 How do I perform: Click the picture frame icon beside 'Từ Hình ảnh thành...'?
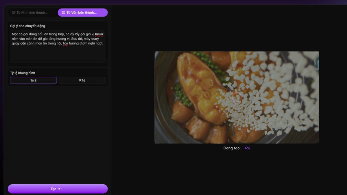click(x=14, y=12)
